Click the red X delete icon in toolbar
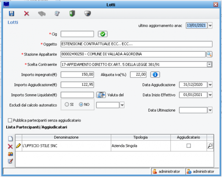 click(x=27, y=14)
